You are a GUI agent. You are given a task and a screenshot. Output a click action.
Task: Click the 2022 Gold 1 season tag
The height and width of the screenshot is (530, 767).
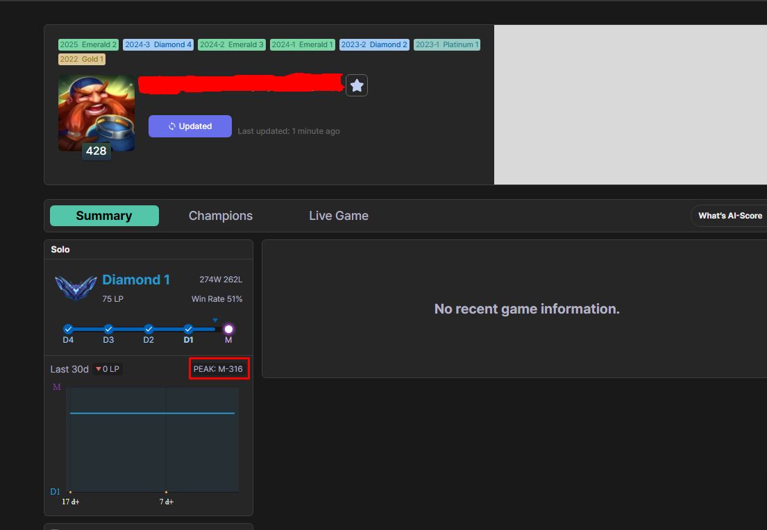(82, 59)
